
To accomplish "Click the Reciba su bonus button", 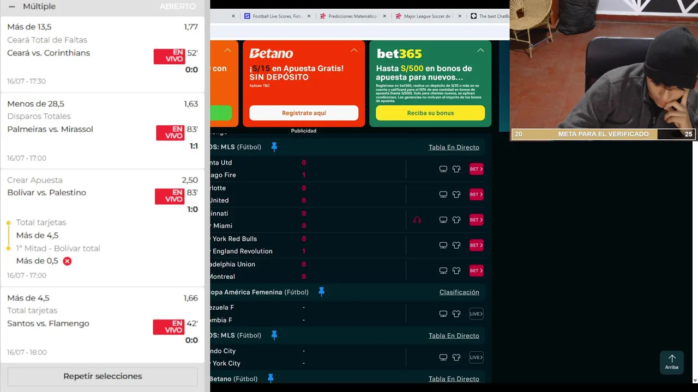I will (430, 113).
